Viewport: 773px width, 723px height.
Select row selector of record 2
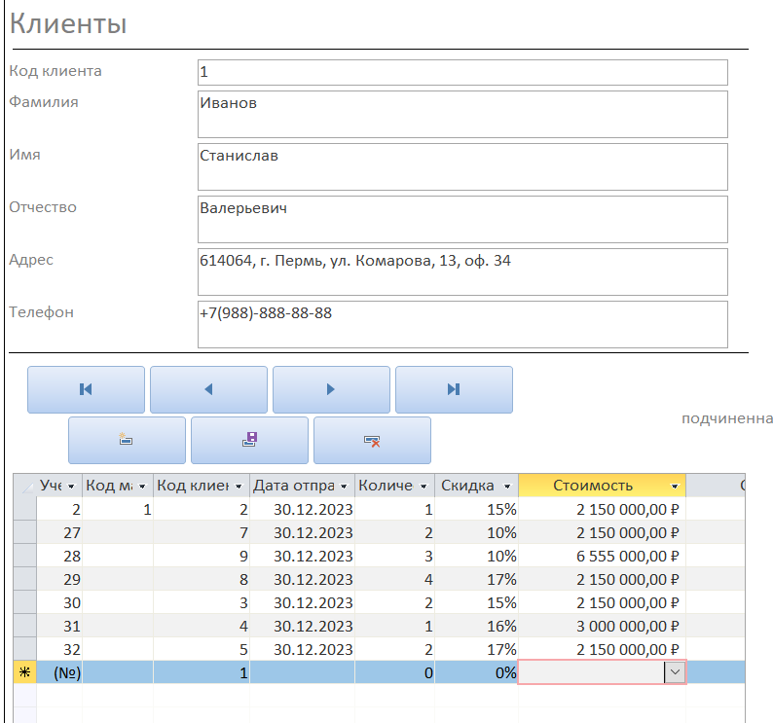tap(24, 509)
